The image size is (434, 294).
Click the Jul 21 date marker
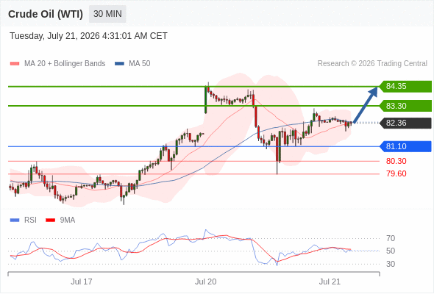330,282
